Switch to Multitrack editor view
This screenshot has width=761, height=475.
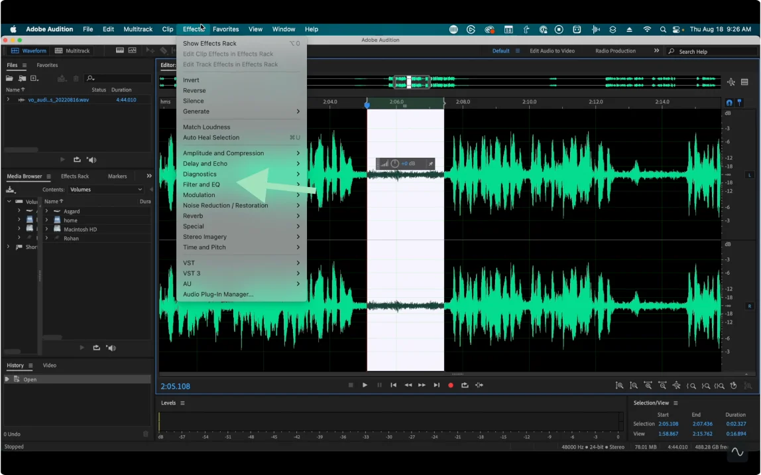[72, 50]
